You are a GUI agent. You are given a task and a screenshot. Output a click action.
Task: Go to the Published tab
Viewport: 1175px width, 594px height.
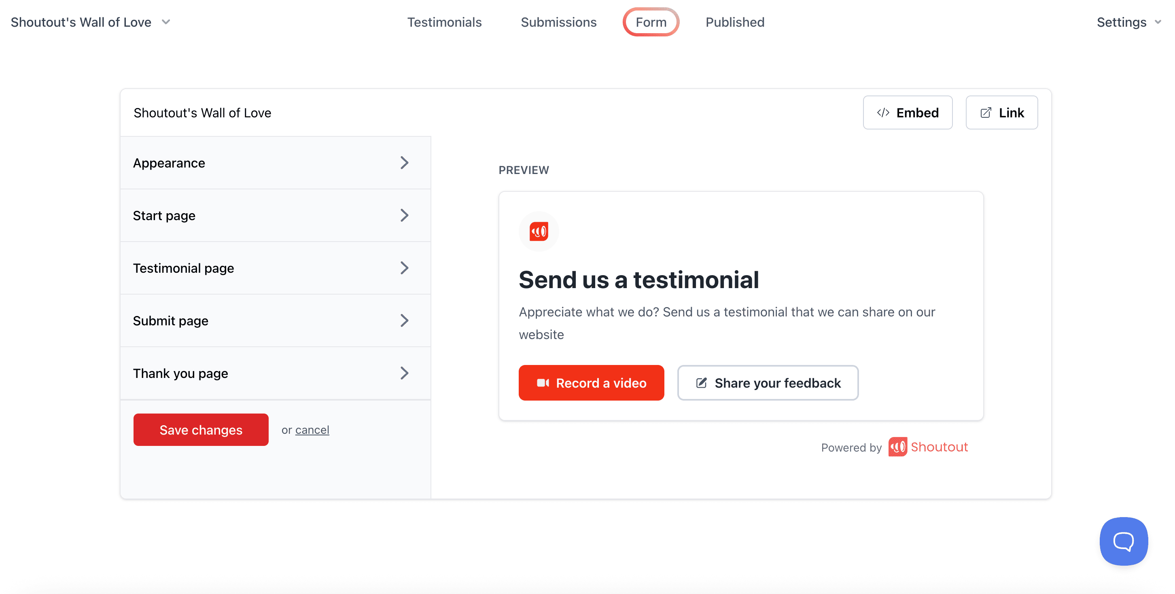734,22
